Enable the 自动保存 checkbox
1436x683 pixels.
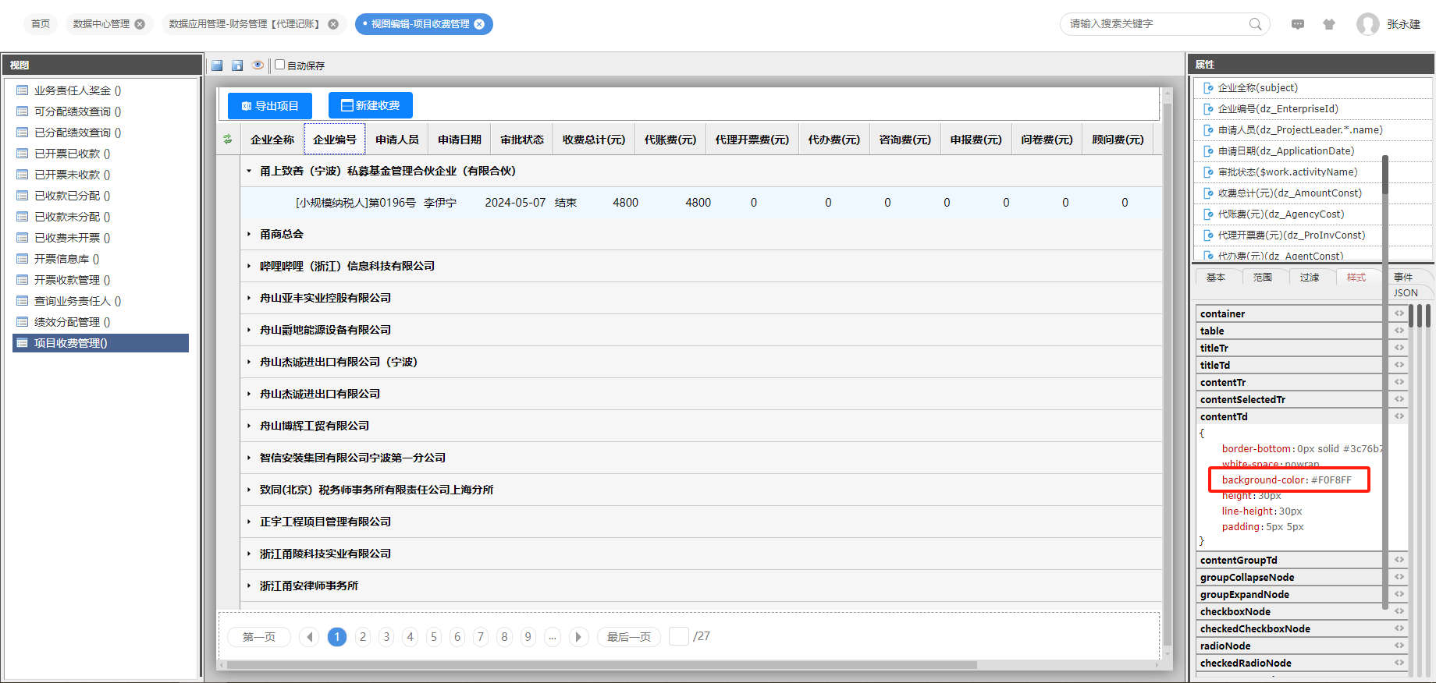(x=280, y=65)
